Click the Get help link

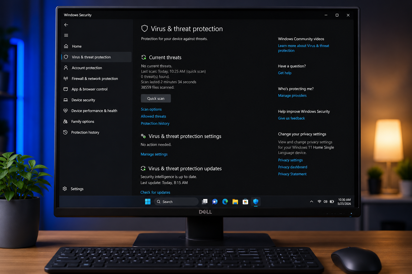coord(285,73)
